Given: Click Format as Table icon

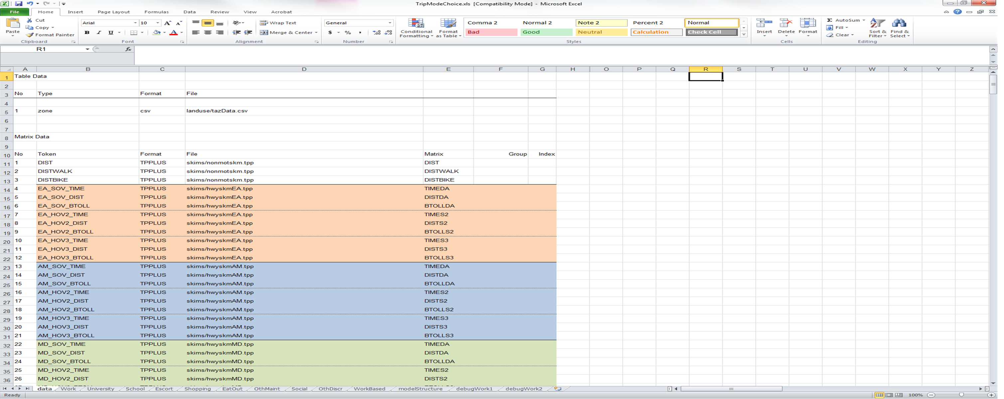Looking at the screenshot, I should (x=448, y=23).
